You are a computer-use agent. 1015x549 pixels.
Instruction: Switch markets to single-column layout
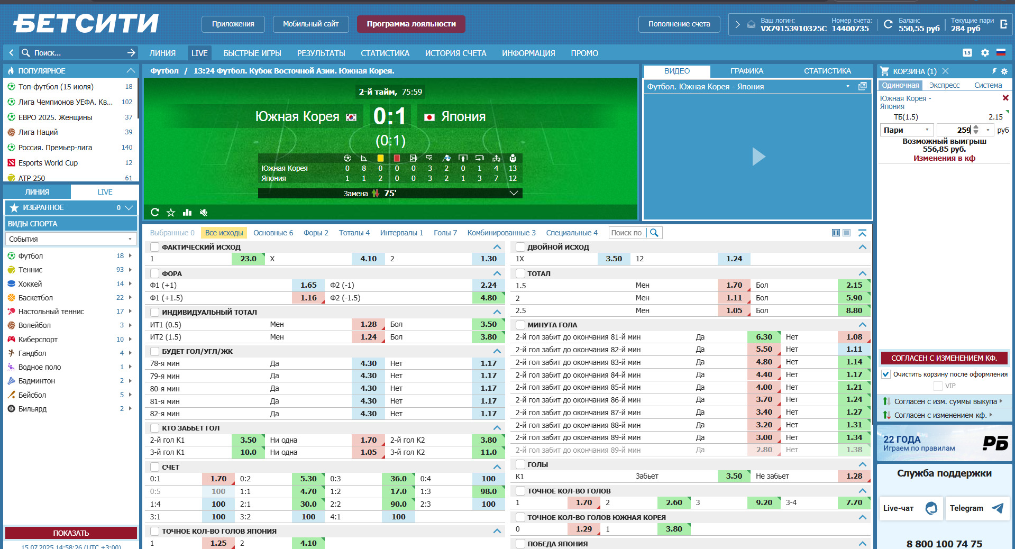[846, 233]
